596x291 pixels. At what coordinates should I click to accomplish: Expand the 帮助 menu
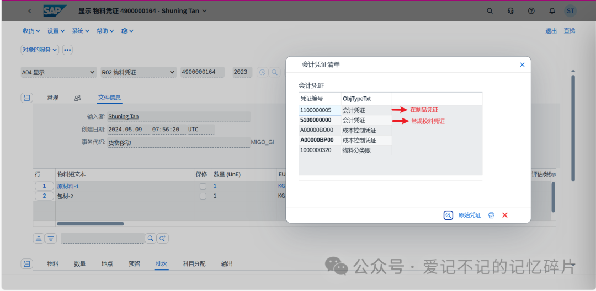105,31
